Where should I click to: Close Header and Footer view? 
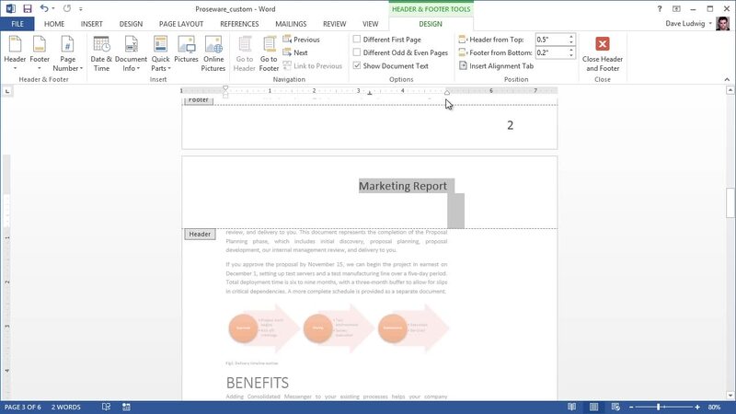tap(603, 53)
